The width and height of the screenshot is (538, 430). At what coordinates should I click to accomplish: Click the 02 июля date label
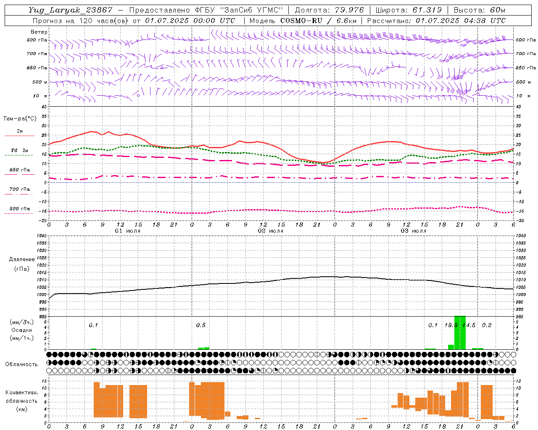(271, 231)
